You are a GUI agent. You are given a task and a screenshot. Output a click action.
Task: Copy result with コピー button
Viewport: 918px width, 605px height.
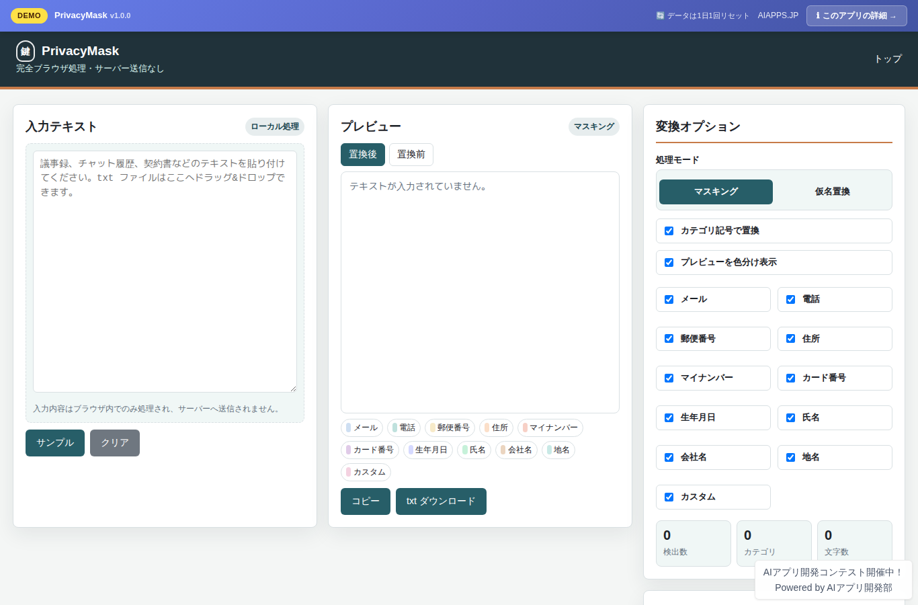pos(366,501)
